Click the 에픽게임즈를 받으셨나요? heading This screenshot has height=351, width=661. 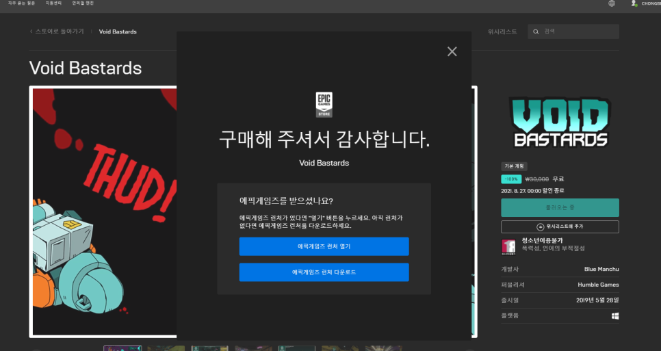pyautogui.click(x=286, y=201)
